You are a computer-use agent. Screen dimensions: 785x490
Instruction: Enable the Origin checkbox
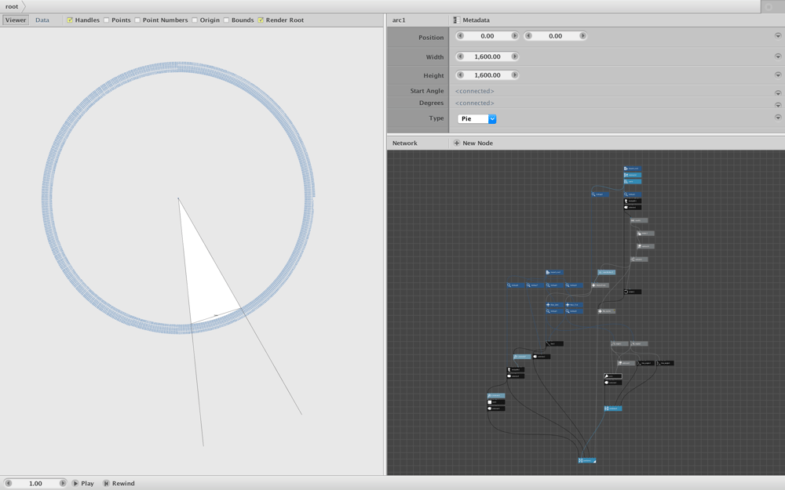click(194, 20)
